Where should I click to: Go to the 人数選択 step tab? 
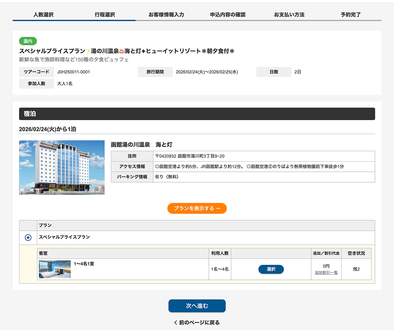tap(43, 15)
